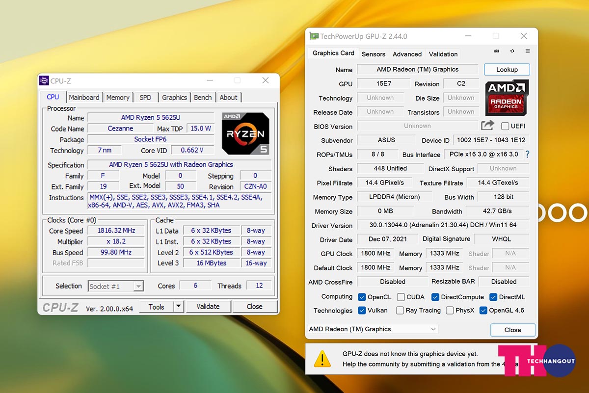Select the Graphics Card tab in GPU-Z
The height and width of the screenshot is (393, 589).
tap(333, 53)
